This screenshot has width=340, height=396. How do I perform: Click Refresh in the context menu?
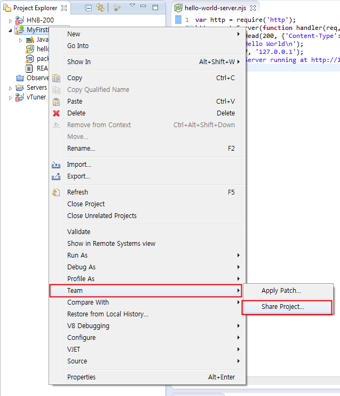(147, 192)
